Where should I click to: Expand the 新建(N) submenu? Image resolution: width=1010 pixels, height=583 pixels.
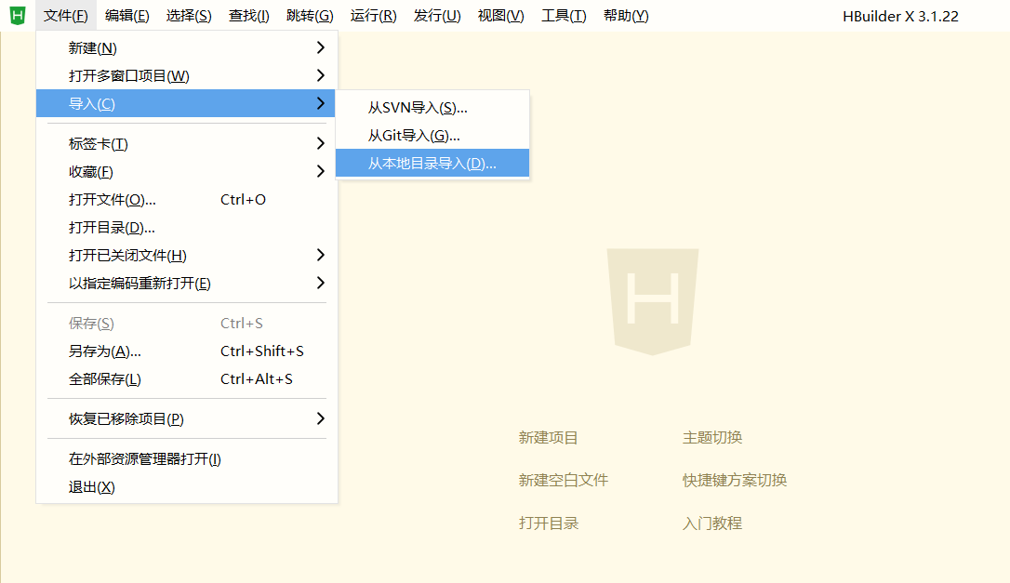tap(186, 47)
